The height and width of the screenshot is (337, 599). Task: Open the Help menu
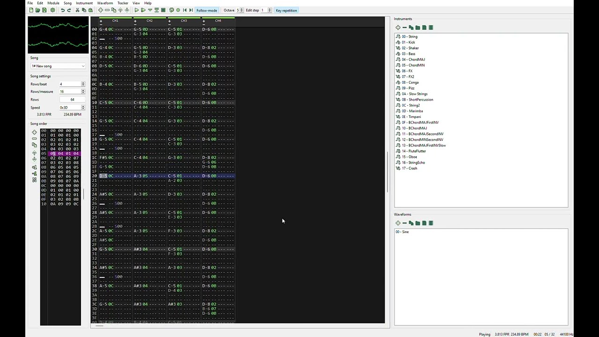[x=148, y=3]
